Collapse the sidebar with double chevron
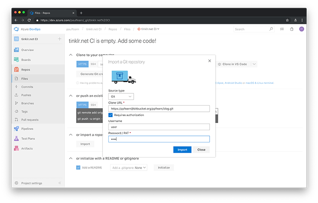The width and height of the screenshot is (318, 203). (x=60, y=183)
